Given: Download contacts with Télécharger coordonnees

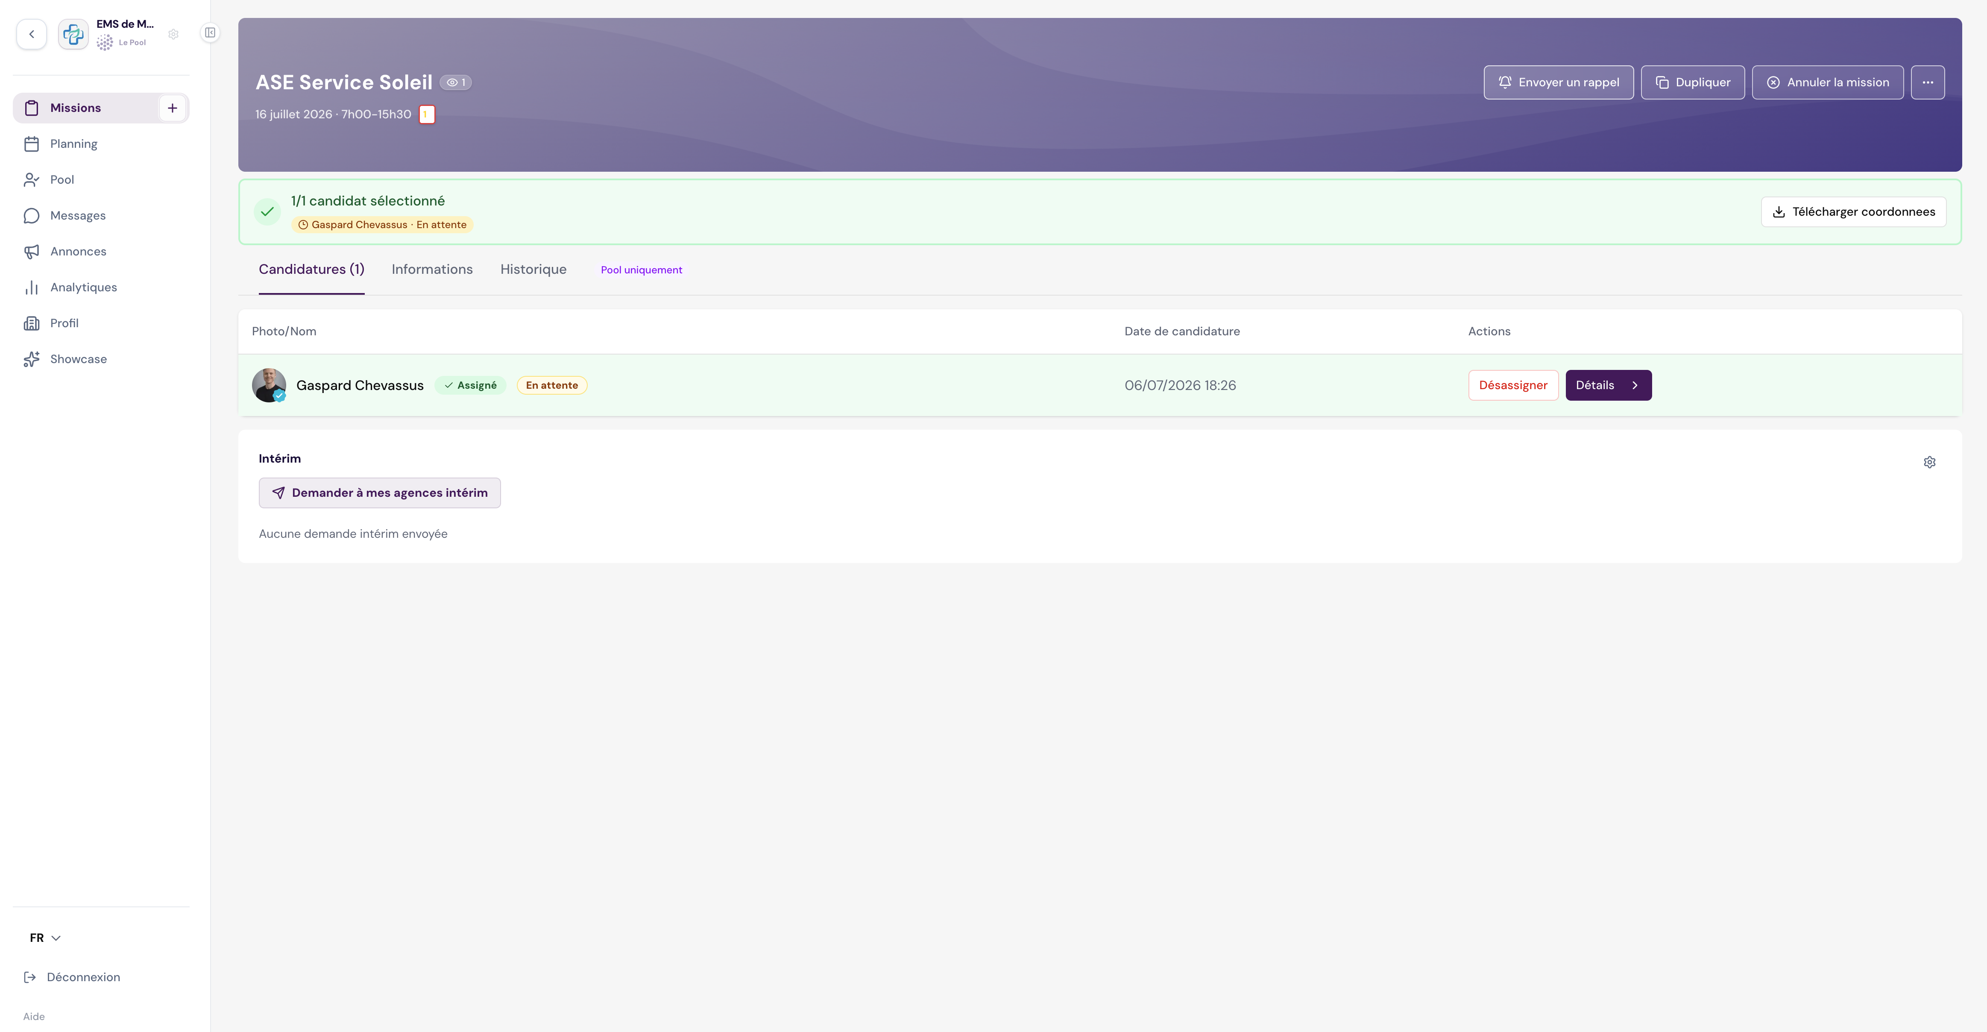Looking at the screenshot, I should point(1853,212).
